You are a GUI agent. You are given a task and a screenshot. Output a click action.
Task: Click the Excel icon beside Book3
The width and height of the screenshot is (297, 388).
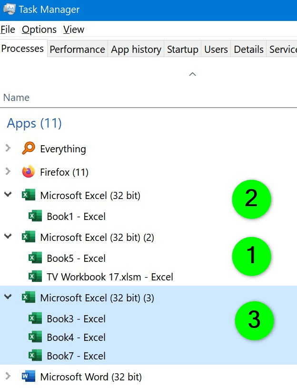35,318
